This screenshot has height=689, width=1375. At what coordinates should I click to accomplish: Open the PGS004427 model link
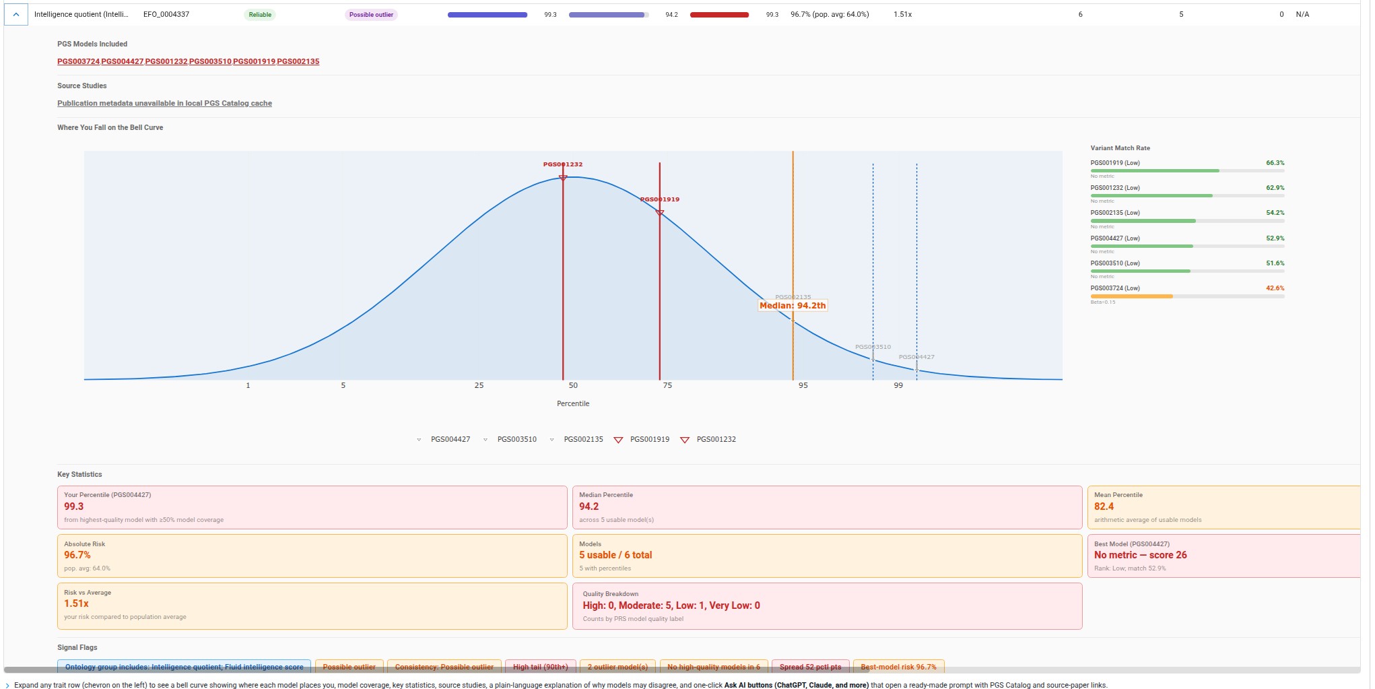tap(123, 61)
